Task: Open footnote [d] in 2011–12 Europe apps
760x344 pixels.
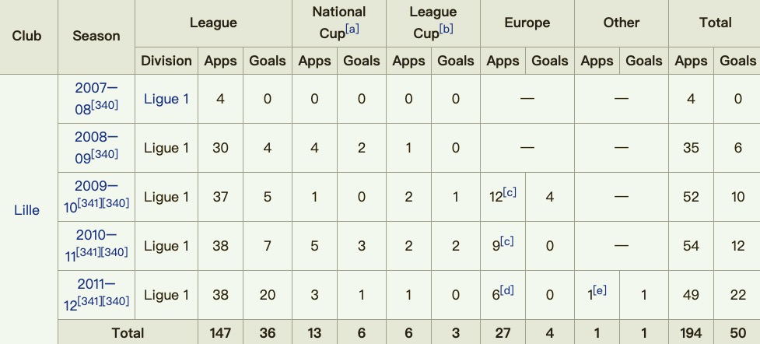Action: [x=507, y=290]
